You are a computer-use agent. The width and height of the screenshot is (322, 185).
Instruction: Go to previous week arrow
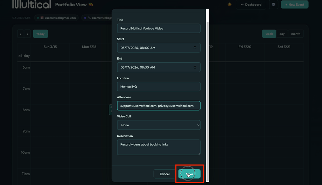(x=21, y=34)
